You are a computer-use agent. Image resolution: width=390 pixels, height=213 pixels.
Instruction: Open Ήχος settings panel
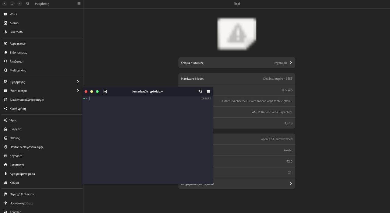point(42,120)
